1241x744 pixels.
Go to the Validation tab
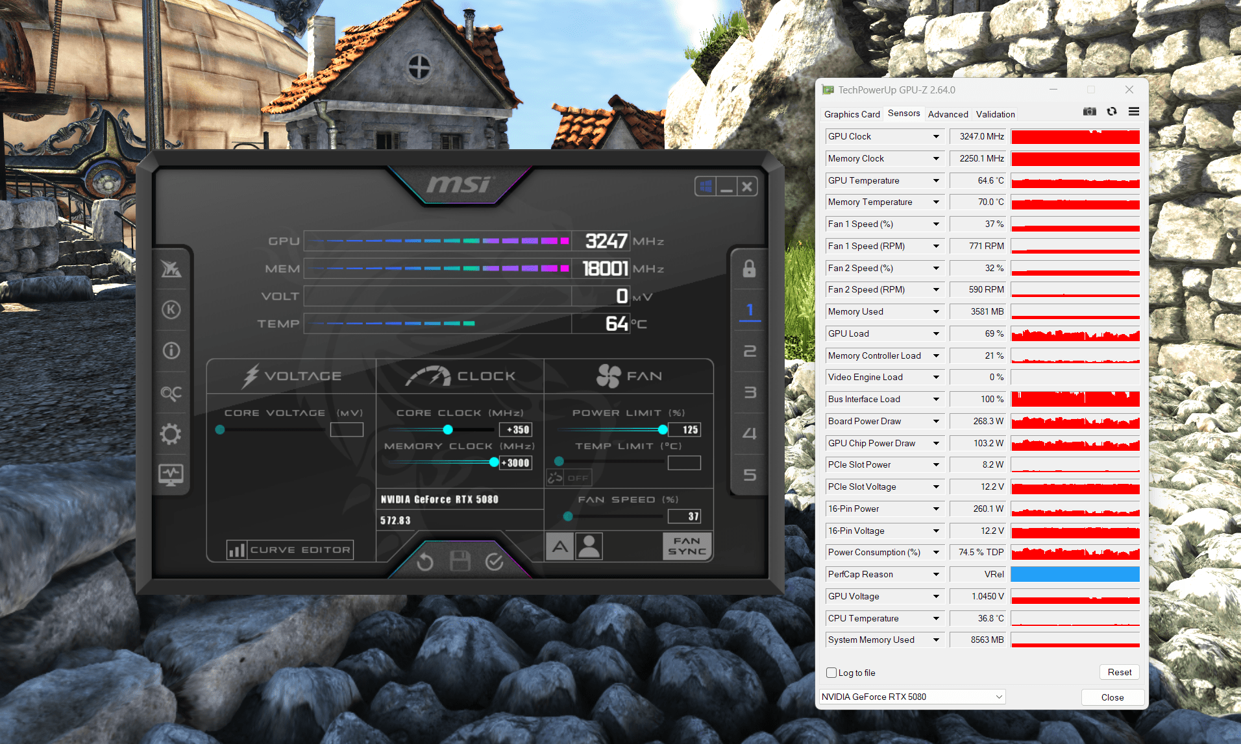(996, 114)
